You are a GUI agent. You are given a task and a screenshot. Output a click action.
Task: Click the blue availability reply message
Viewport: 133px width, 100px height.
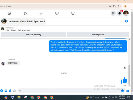coord(88,46)
